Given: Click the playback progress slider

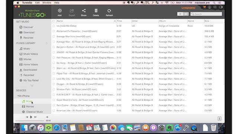Looking at the screenshot, I should [x=30, y=121].
